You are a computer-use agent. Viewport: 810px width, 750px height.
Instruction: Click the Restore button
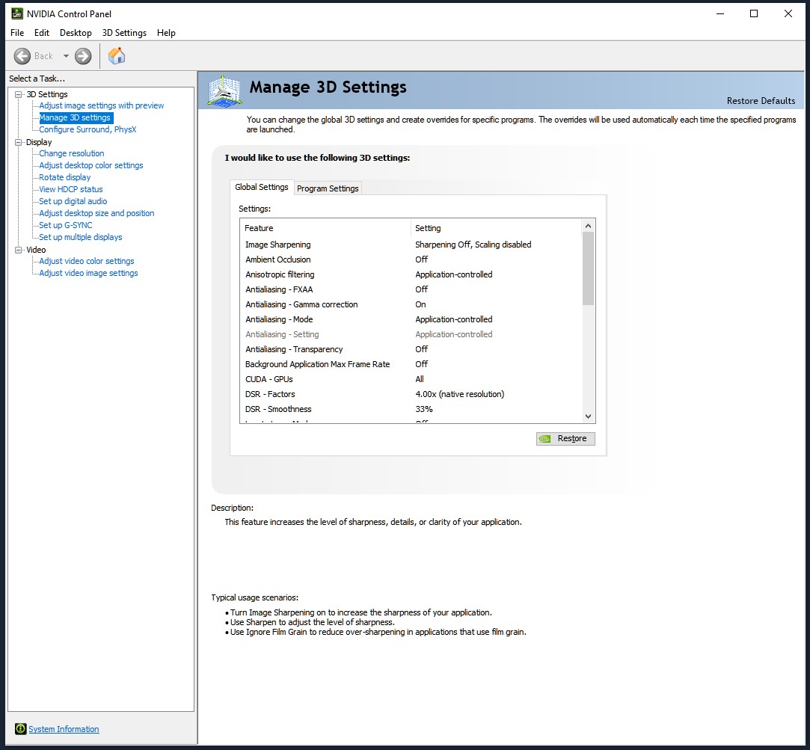pyautogui.click(x=565, y=438)
